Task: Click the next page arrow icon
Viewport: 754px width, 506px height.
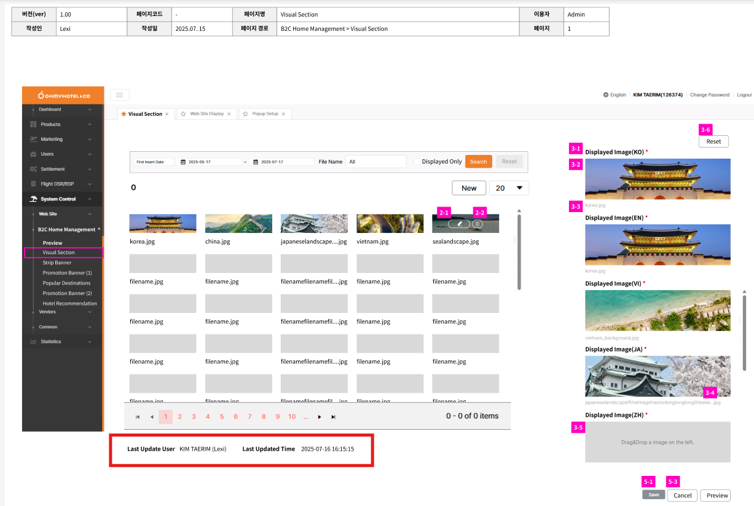Action: tap(320, 417)
